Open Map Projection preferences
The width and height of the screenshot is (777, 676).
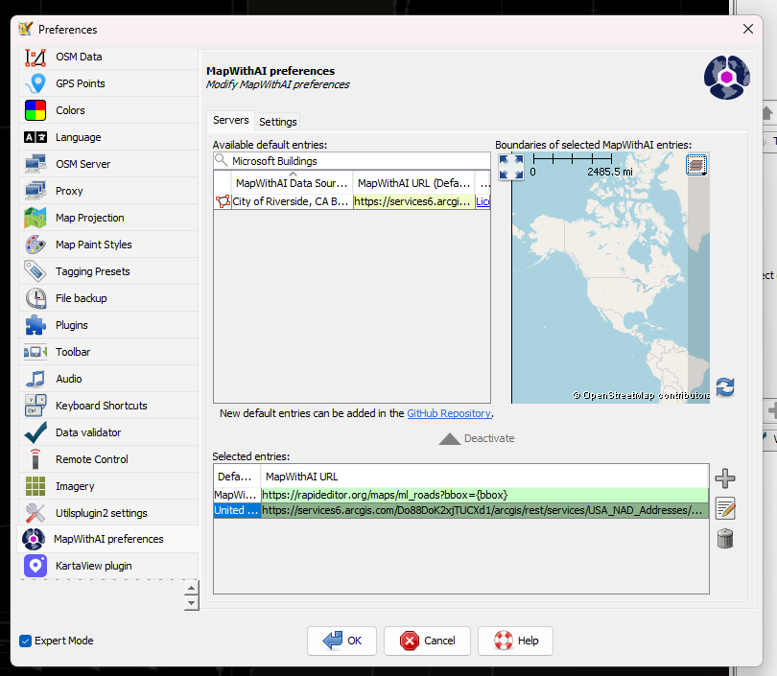pos(108,218)
